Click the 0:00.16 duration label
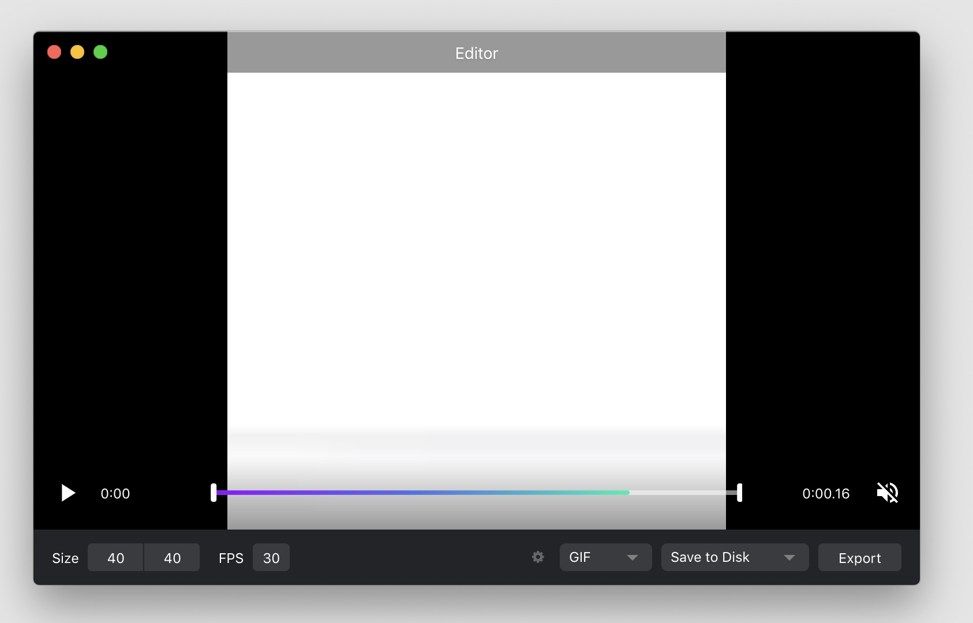Image resolution: width=973 pixels, height=623 pixels. coord(826,494)
